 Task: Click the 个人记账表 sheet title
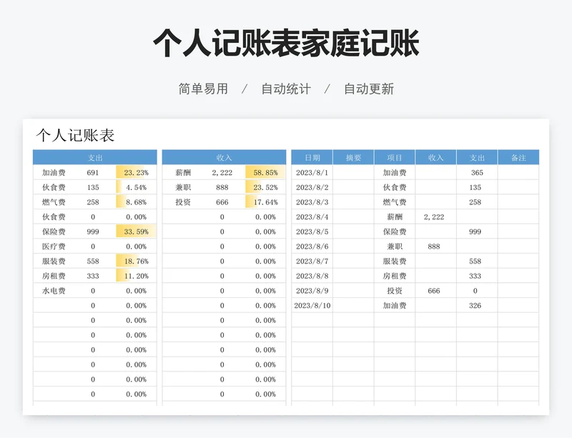pyautogui.click(x=75, y=135)
